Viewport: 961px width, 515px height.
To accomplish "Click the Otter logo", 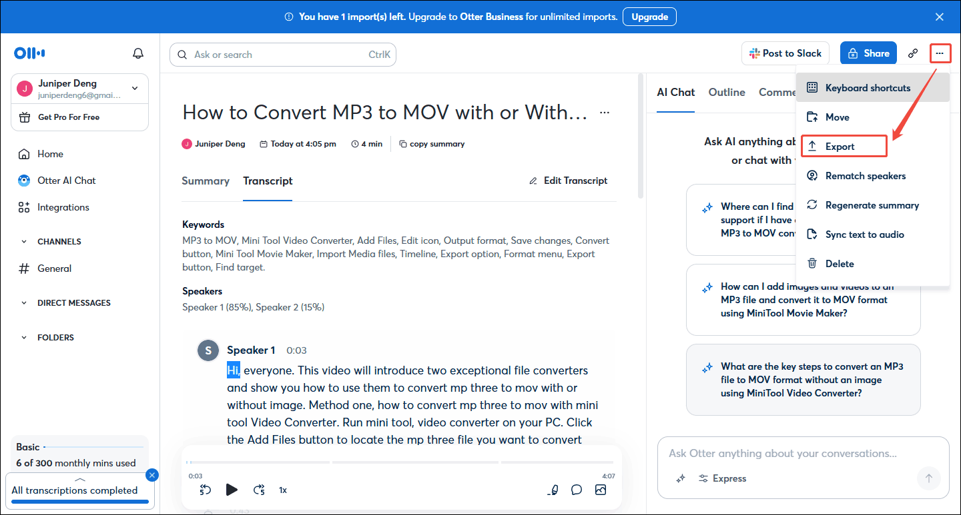I will tap(29, 53).
